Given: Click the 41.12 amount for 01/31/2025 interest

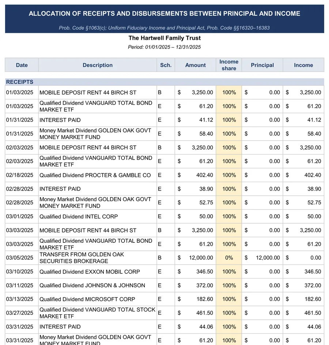Looking at the screenshot, I should coord(196,120).
